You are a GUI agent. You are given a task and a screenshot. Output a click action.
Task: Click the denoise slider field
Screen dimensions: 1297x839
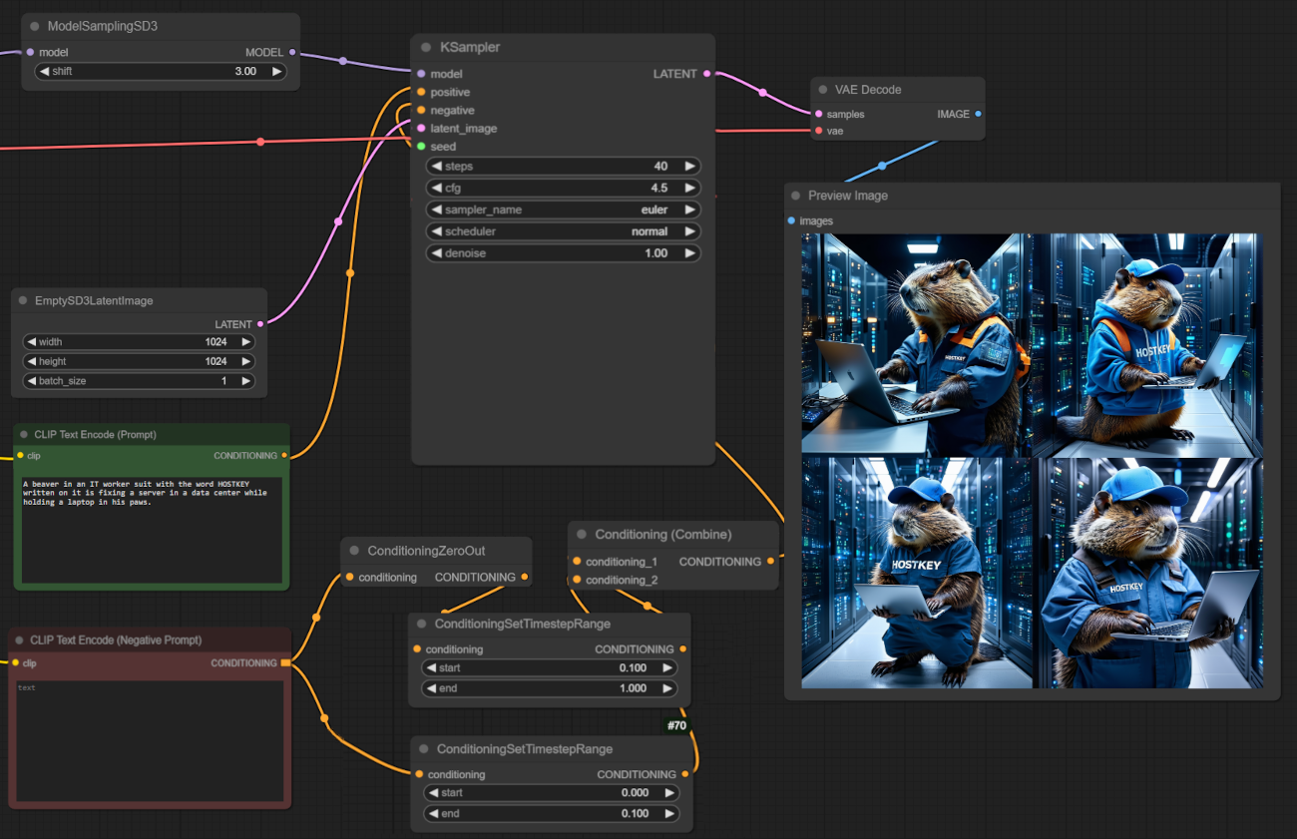coord(564,253)
